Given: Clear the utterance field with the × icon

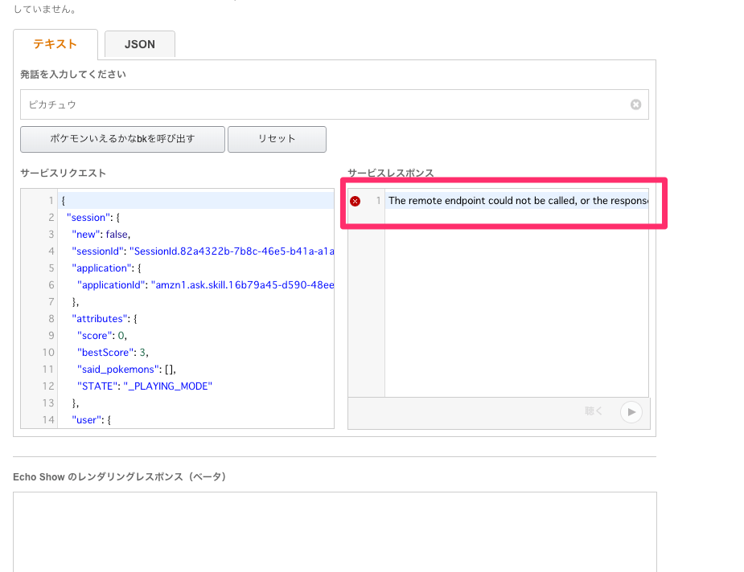Looking at the screenshot, I should 635,104.
